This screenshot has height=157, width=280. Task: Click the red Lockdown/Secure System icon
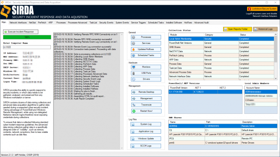(x=249, y=9)
